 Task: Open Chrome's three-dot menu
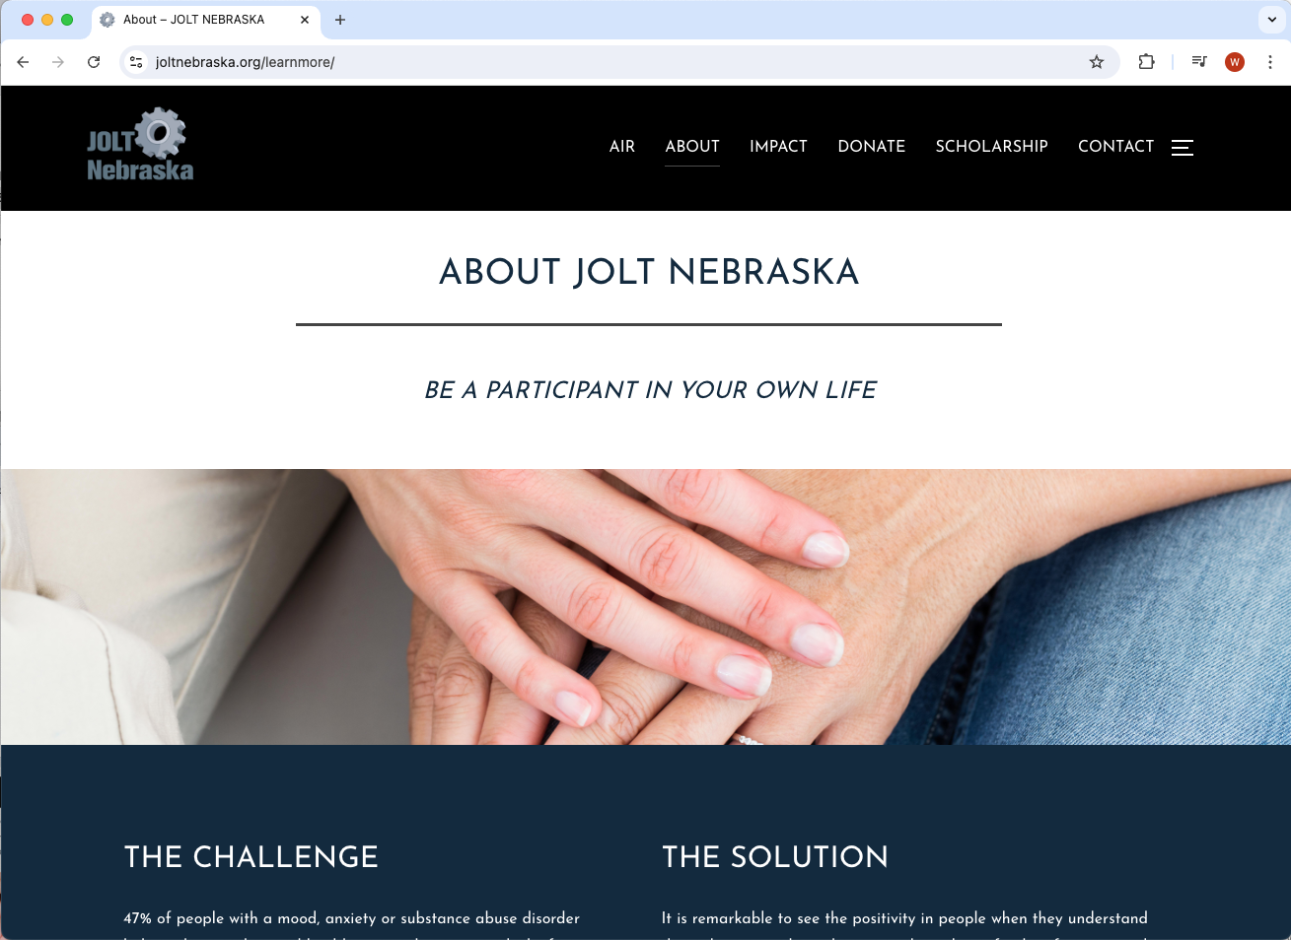tap(1270, 62)
